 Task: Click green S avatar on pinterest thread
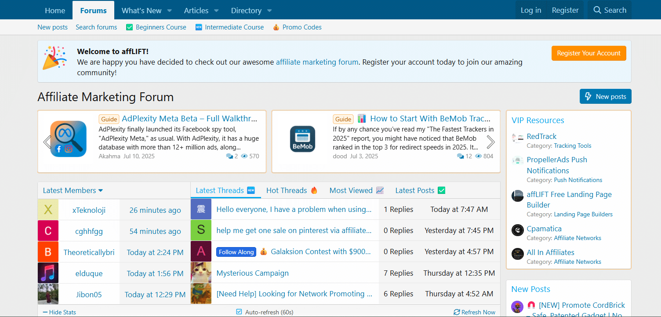pyautogui.click(x=201, y=230)
